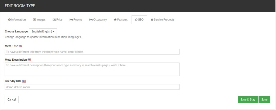Image resolution: width=276 pixels, height=110 pixels.
Task: Click inside the Meta Description textarea
Action: [92, 69]
